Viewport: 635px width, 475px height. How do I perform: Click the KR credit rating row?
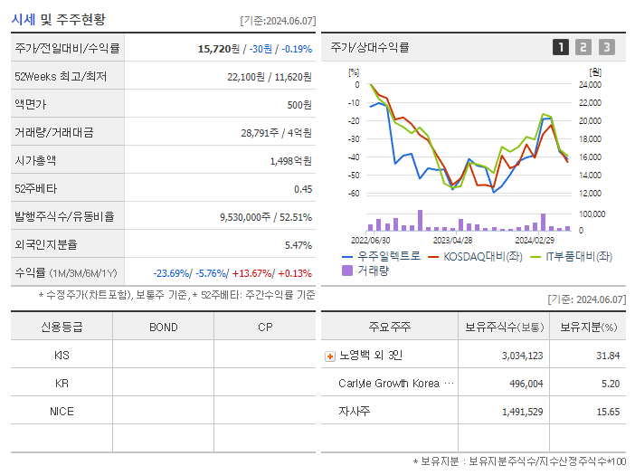pos(163,383)
